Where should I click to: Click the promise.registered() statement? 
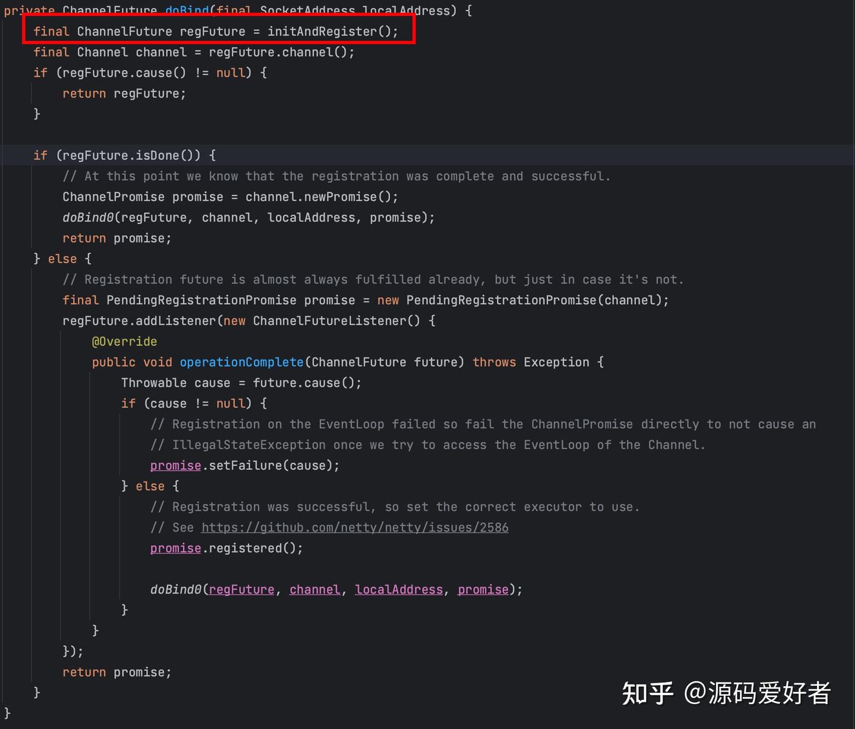[227, 548]
